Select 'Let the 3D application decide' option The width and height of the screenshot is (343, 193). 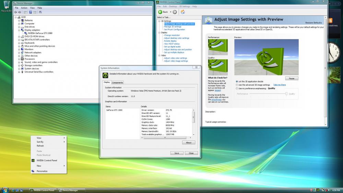point(237,82)
